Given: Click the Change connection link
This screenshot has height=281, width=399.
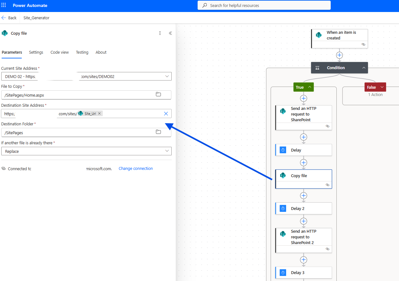Looking at the screenshot, I should click(136, 169).
